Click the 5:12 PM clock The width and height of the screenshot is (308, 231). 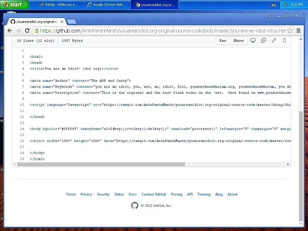(x=297, y=5)
